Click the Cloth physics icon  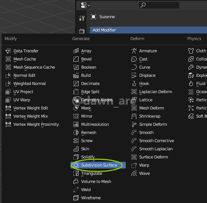coord(191,51)
